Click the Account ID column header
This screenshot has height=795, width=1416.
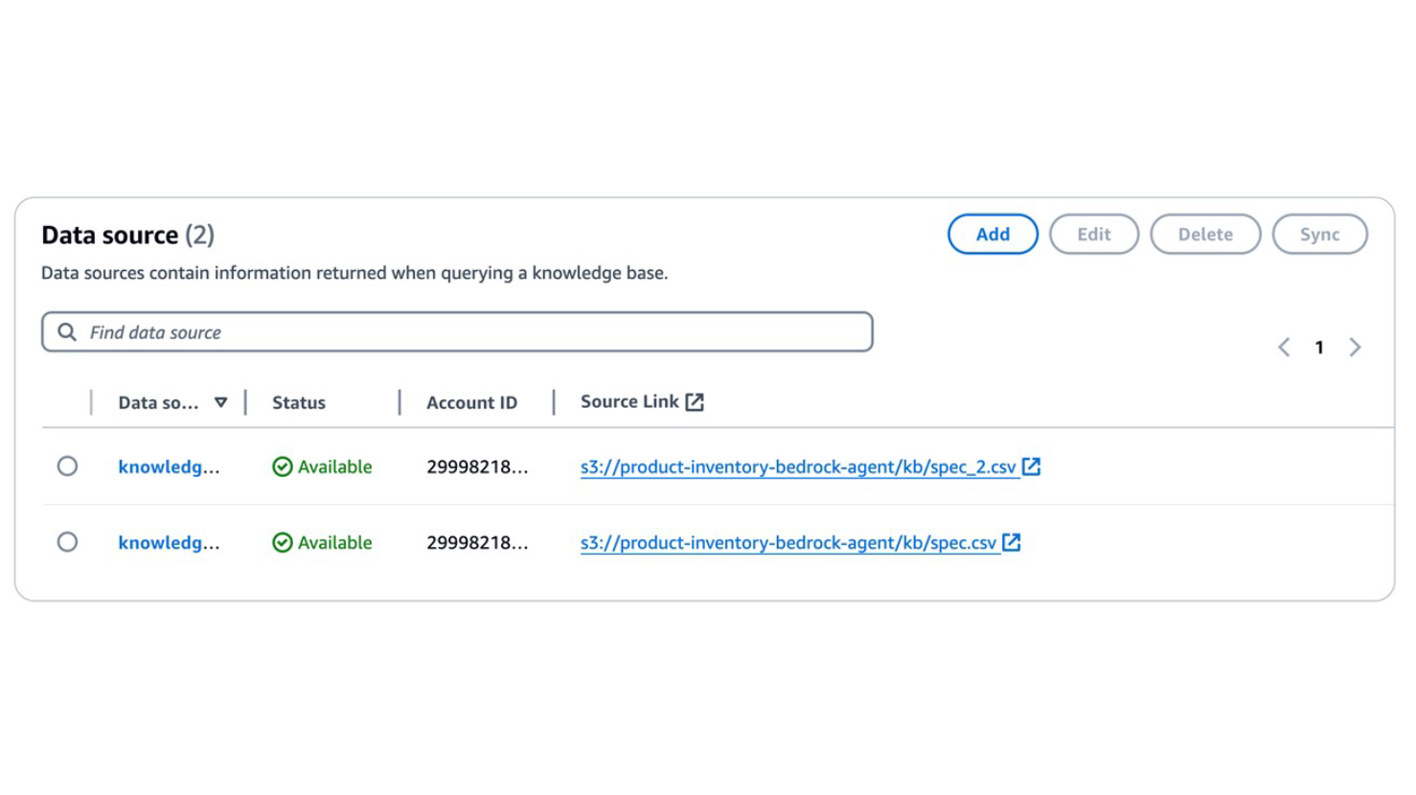[x=471, y=403]
